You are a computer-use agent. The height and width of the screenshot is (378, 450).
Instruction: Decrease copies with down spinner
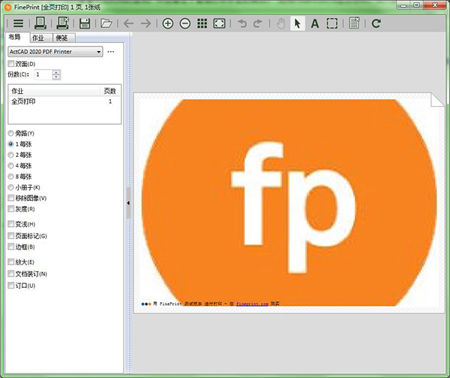[x=56, y=77]
